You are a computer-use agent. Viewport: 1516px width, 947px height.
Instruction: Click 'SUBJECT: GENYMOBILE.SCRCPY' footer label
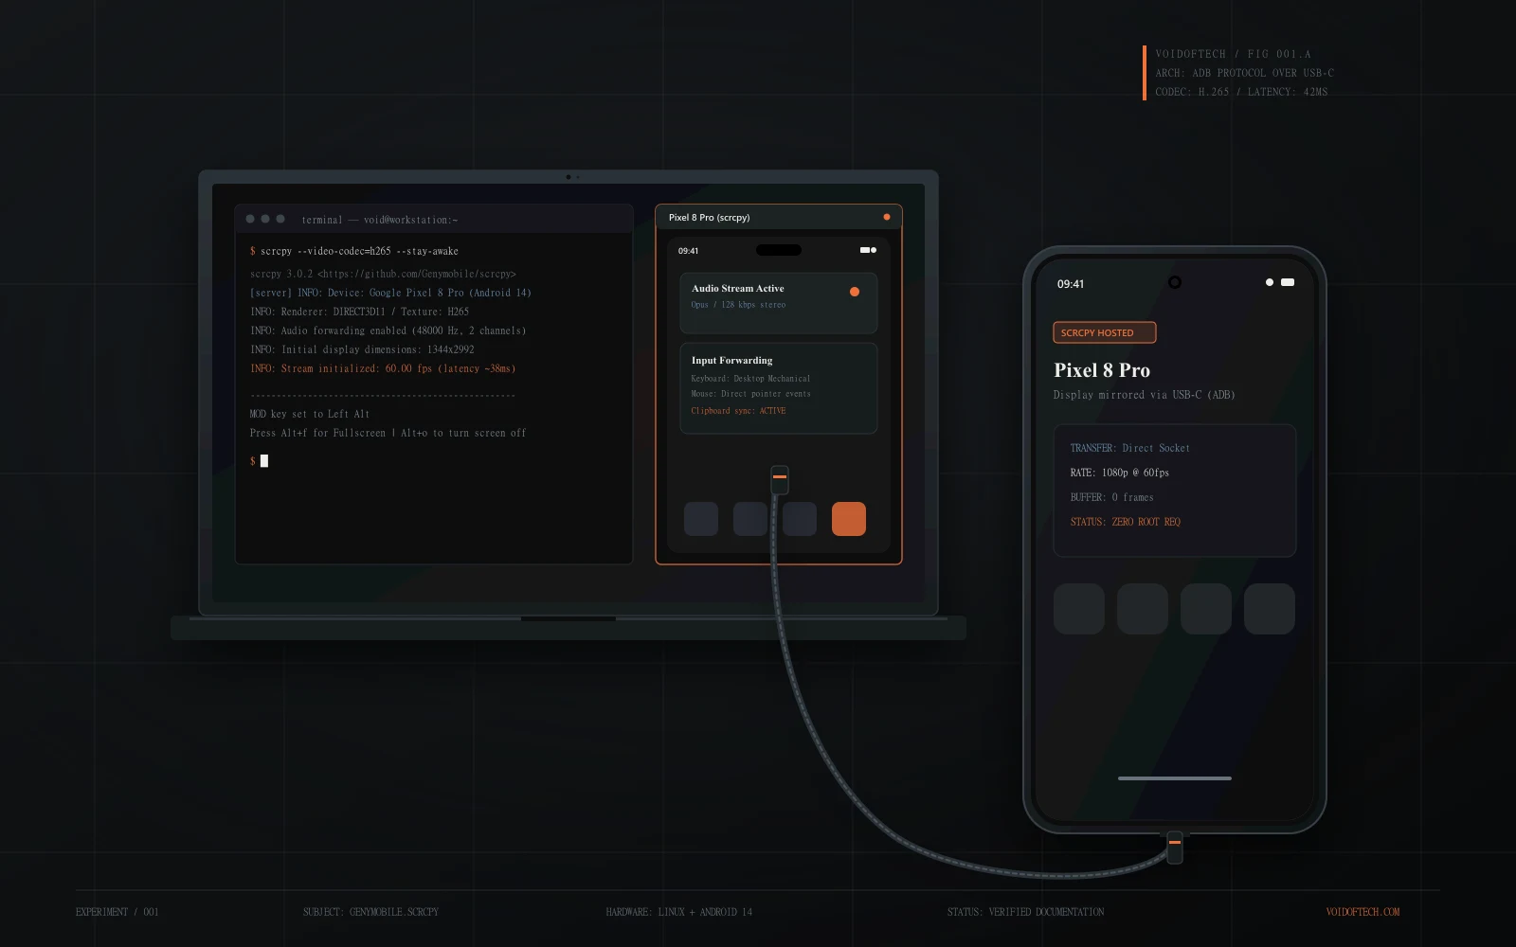pos(370,912)
